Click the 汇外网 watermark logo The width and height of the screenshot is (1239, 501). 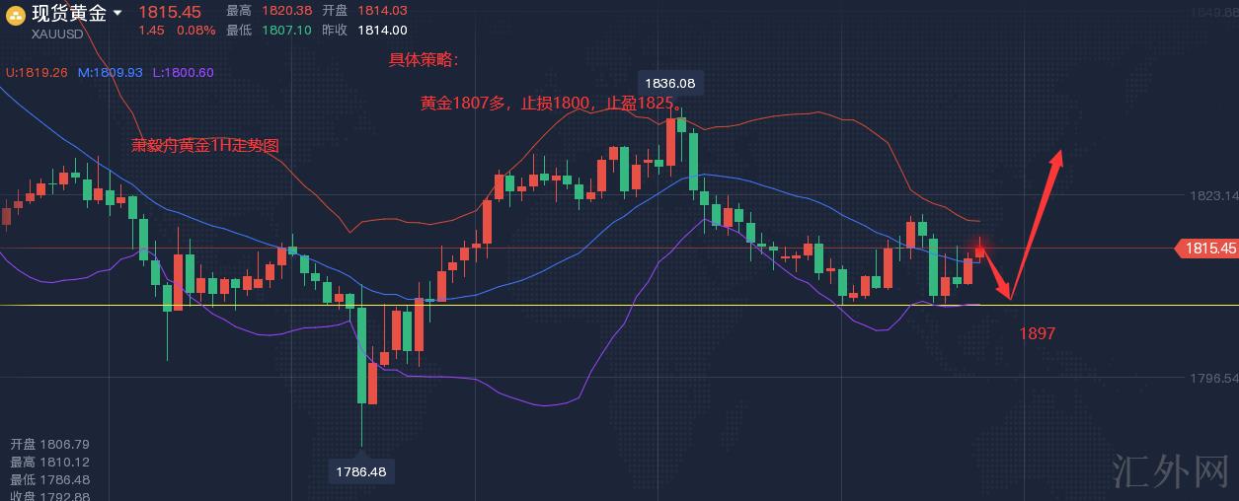[x=1169, y=472]
